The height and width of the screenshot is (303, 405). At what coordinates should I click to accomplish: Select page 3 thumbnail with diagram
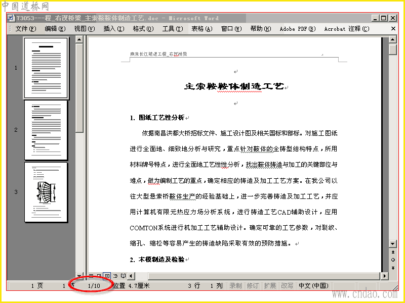[x=46, y=192]
